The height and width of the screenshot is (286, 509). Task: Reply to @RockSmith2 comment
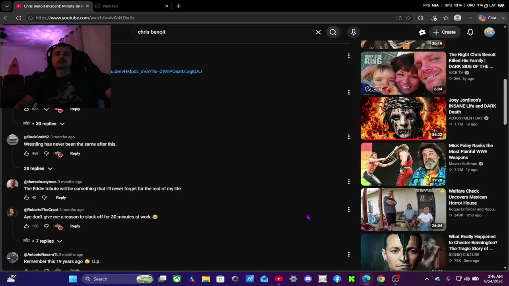(x=75, y=153)
